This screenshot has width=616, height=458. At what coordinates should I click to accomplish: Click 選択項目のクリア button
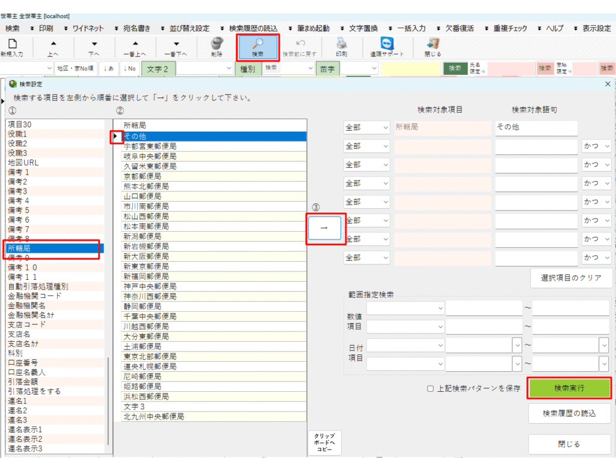pos(571,277)
